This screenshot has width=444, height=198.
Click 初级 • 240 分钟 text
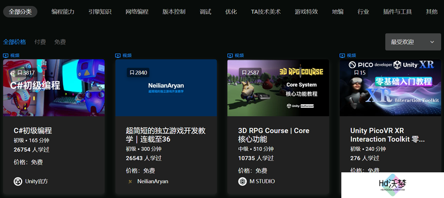pos(368,149)
